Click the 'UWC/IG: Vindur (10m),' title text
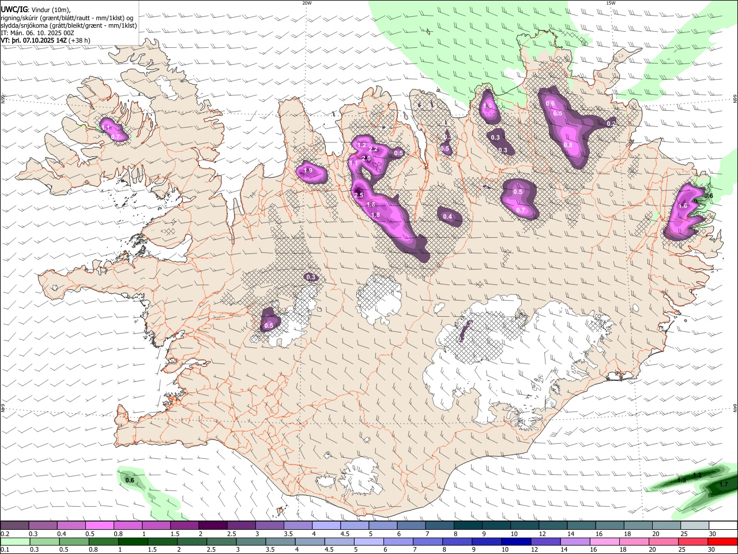 35,10
